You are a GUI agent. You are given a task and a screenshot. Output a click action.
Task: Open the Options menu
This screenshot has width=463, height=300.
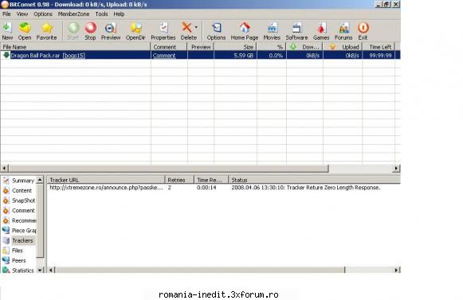pyautogui.click(x=43, y=14)
